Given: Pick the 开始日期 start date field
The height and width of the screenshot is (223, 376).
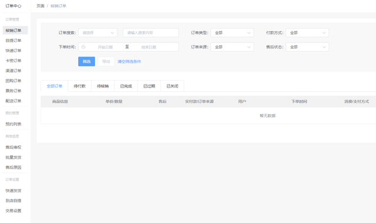Looking at the screenshot, I should (105, 47).
